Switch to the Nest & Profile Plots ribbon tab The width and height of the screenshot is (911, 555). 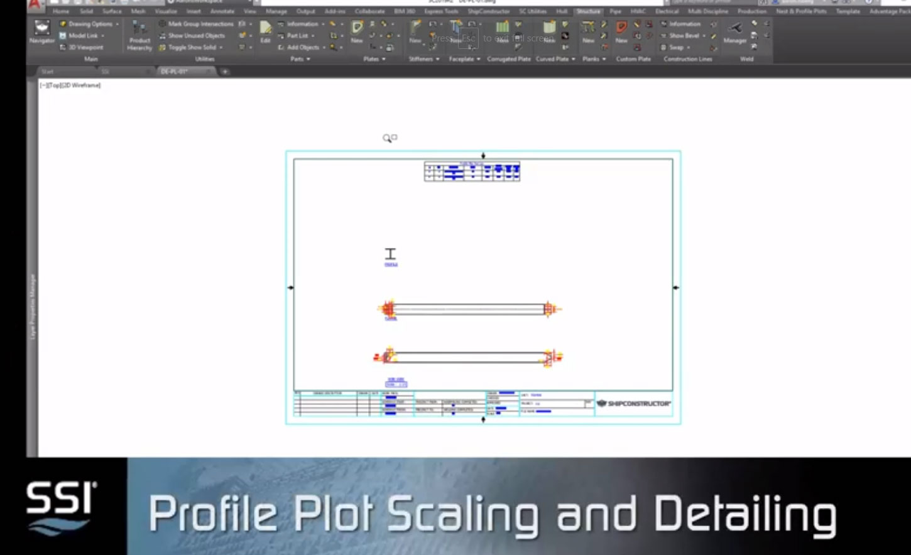pyautogui.click(x=801, y=11)
